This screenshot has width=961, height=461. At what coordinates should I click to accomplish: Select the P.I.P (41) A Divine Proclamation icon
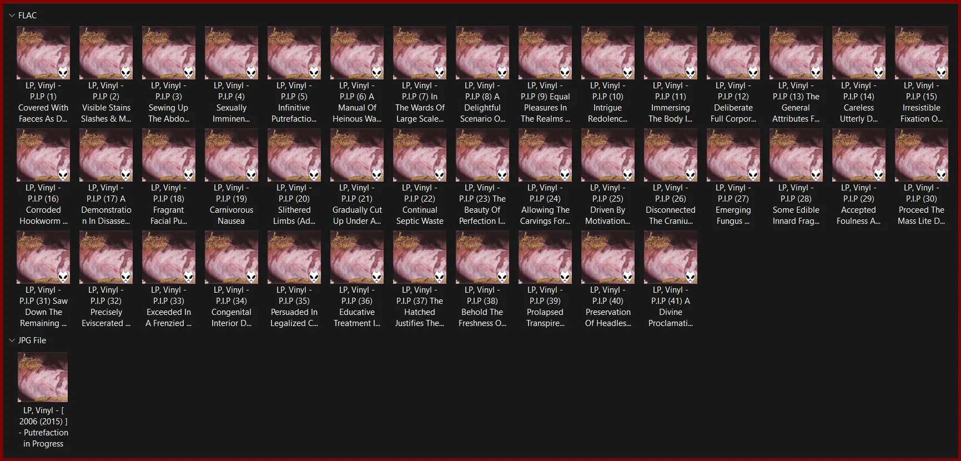click(x=671, y=257)
